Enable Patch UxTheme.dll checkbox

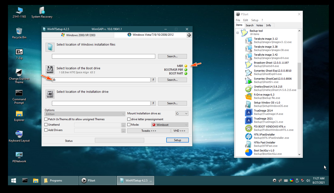[46, 119]
